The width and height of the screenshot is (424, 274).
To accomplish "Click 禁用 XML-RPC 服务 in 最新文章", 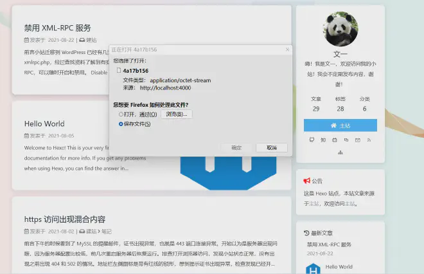I will pos(329,244).
